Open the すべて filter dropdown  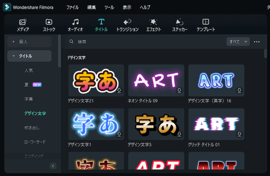[238, 42]
